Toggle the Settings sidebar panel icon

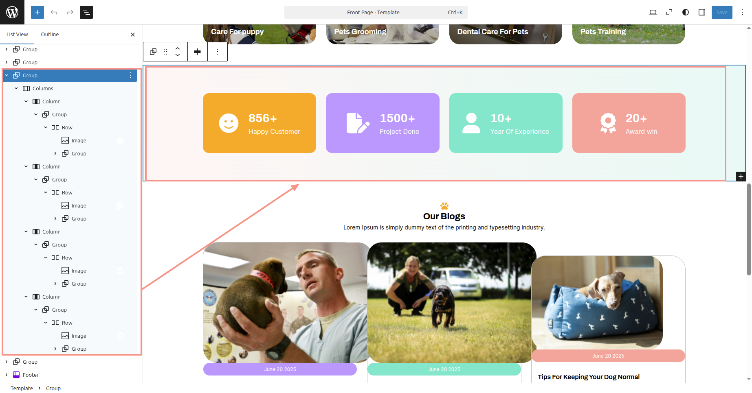tap(702, 12)
